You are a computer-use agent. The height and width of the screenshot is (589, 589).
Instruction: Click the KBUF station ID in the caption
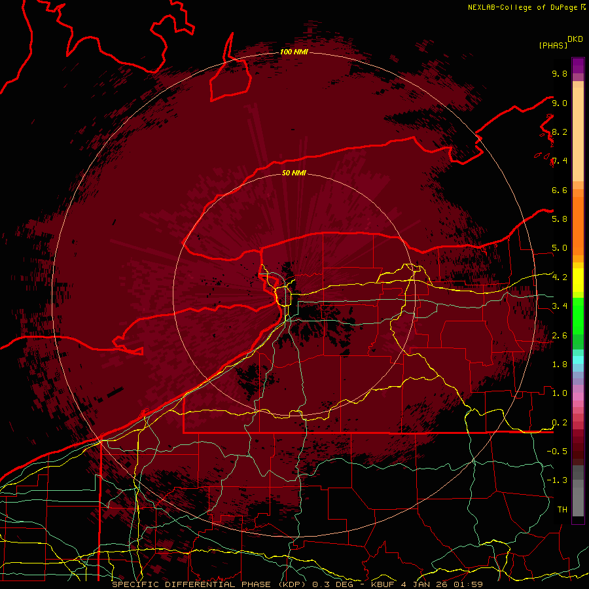383,584
